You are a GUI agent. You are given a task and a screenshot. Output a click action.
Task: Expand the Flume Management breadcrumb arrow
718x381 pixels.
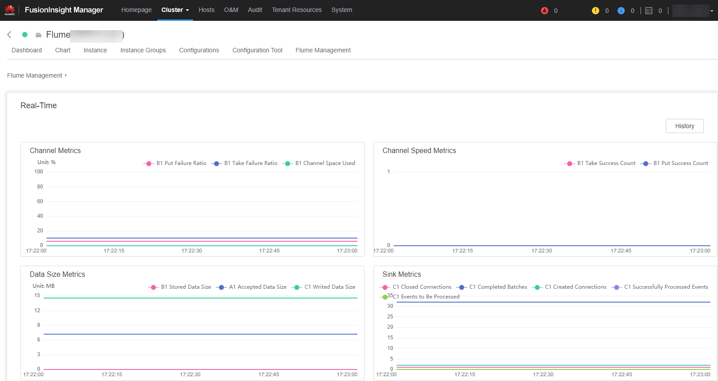pyautogui.click(x=66, y=75)
